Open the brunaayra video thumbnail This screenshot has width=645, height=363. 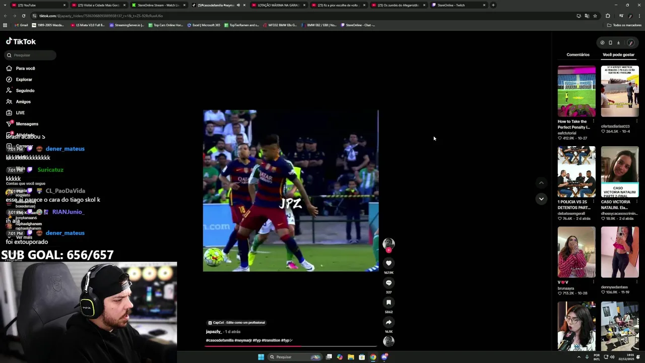576,252
